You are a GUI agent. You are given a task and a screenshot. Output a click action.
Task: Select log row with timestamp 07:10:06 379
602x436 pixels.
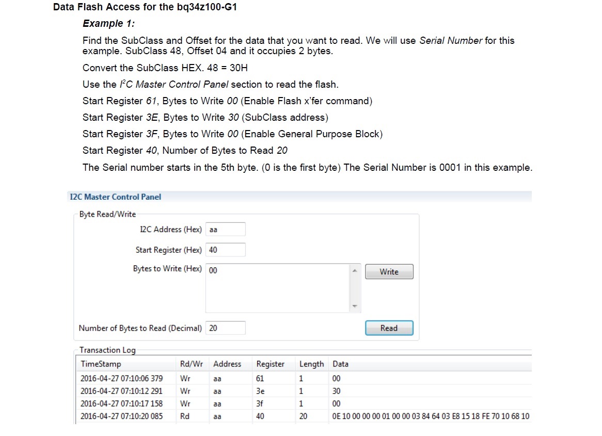point(304,378)
